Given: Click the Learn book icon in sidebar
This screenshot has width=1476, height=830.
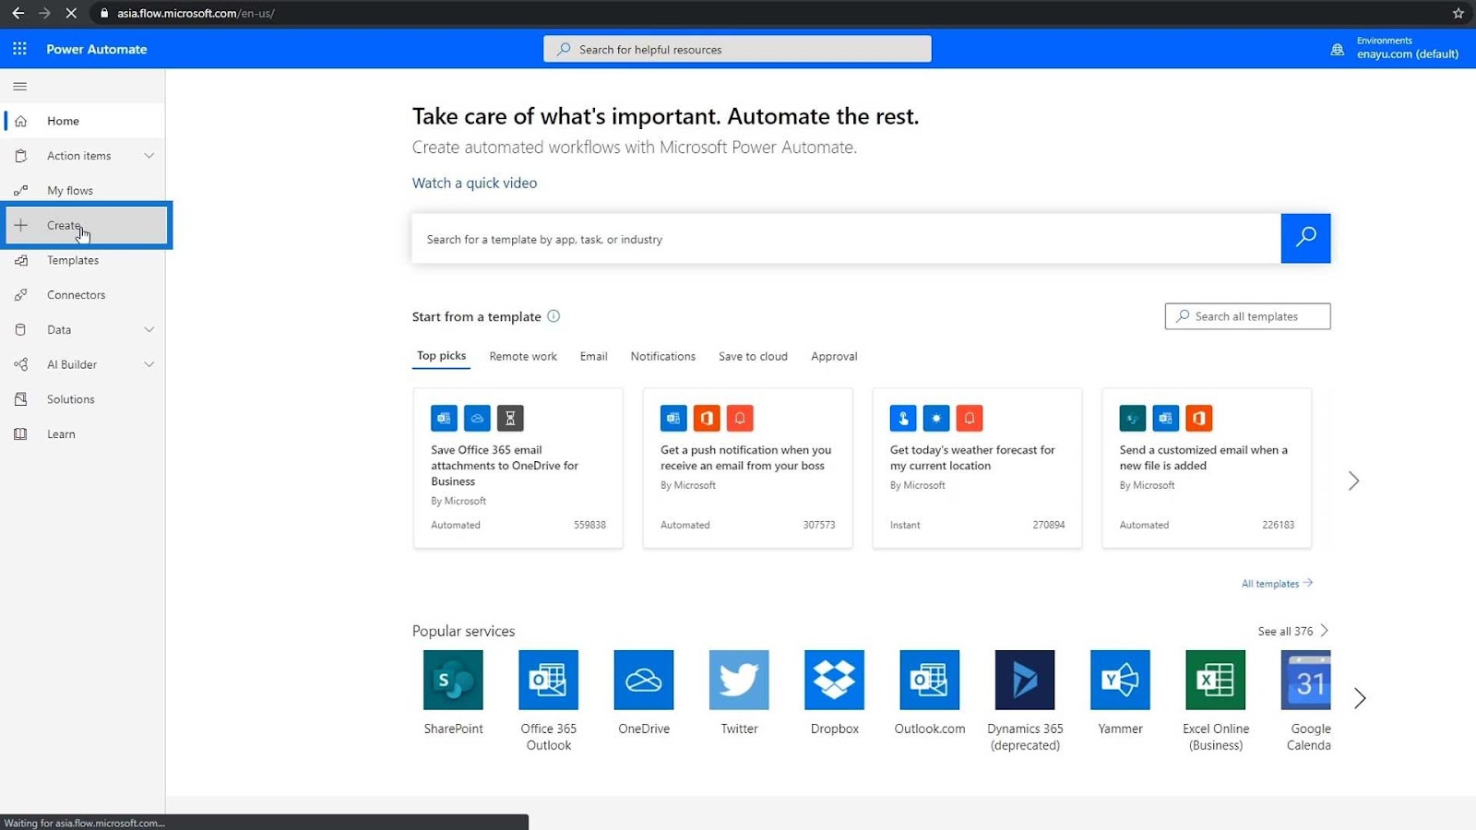Looking at the screenshot, I should pyautogui.click(x=20, y=434).
